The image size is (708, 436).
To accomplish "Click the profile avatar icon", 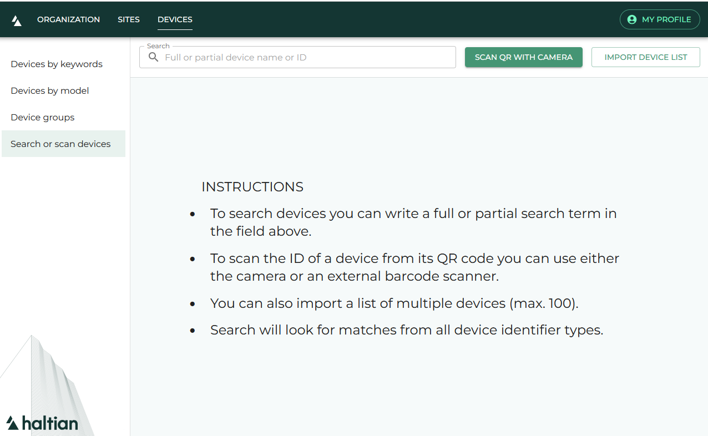I will (631, 19).
